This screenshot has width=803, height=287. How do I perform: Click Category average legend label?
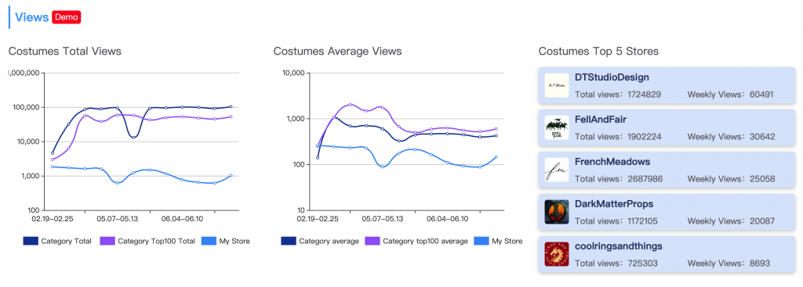pyautogui.click(x=329, y=241)
